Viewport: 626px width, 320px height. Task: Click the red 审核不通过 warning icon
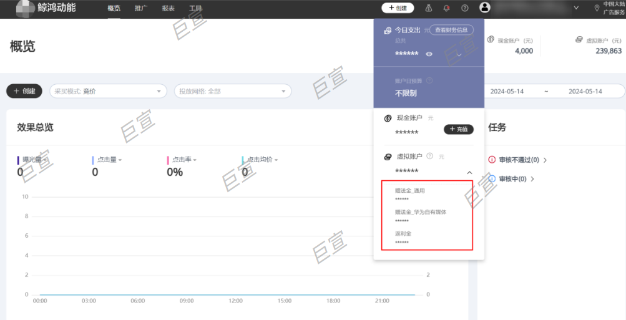click(492, 160)
